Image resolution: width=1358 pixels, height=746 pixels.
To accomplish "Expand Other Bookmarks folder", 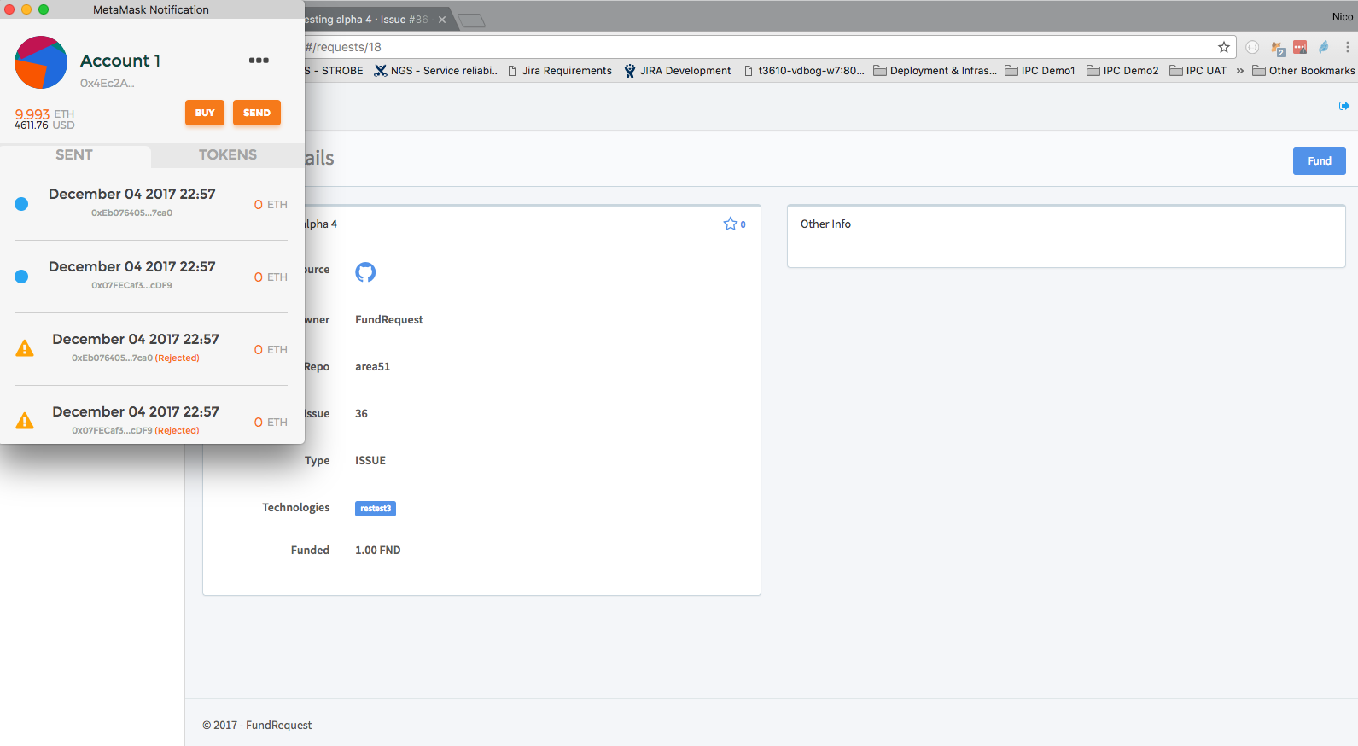I will [1303, 71].
